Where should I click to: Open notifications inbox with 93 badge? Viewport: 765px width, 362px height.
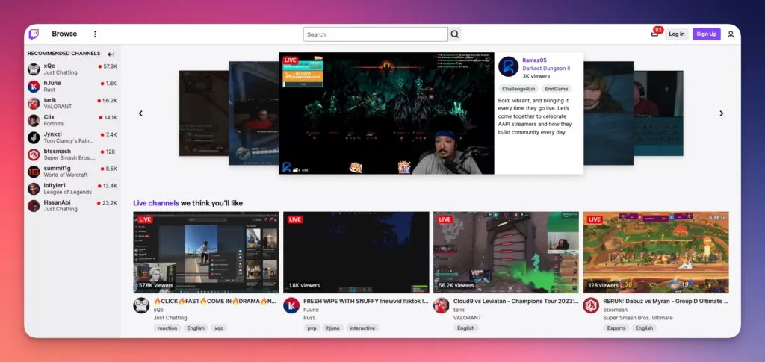655,33
